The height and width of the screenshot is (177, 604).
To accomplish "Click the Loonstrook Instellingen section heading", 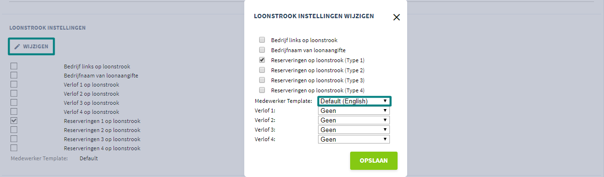I will [x=47, y=28].
